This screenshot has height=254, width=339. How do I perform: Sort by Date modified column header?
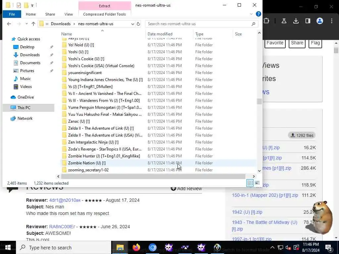(x=160, y=34)
